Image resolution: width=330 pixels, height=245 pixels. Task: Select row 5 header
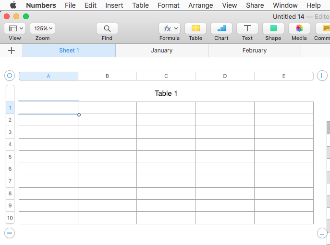click(10, 157)
